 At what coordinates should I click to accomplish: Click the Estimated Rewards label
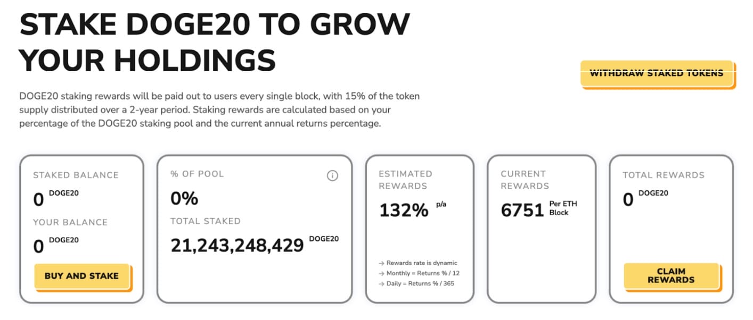pos(405,180)
